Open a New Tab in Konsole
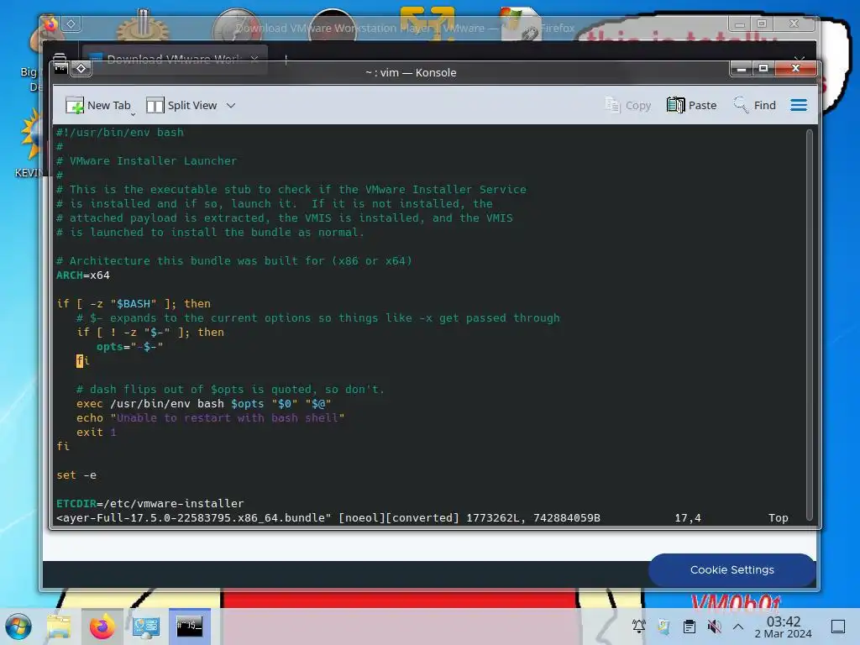This screenshot has height=645, width=860. pos(97,105)
